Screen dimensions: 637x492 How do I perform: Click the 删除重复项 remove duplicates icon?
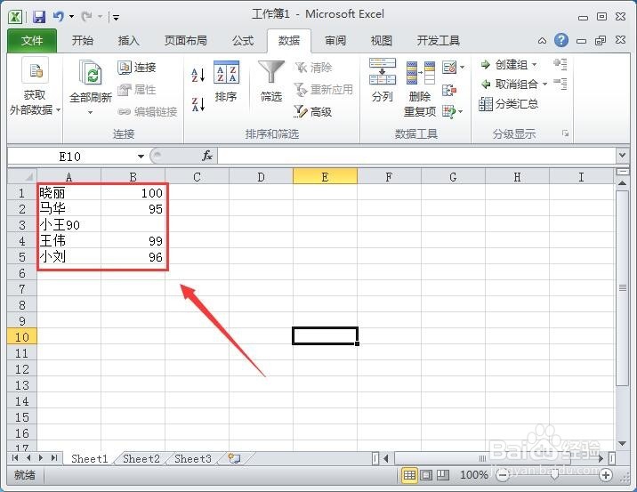pos(421,73)
